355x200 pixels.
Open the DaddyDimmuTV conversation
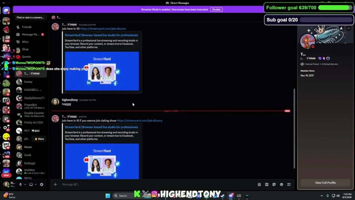tap(31, 98)
